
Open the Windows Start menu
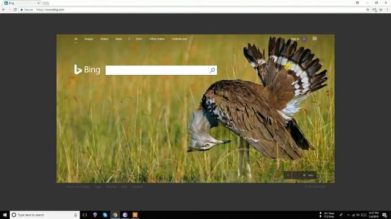[x=5, y=215]
